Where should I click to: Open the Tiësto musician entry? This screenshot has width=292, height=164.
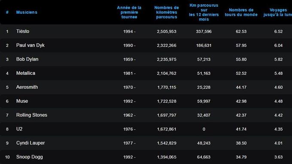coord(23,31)
